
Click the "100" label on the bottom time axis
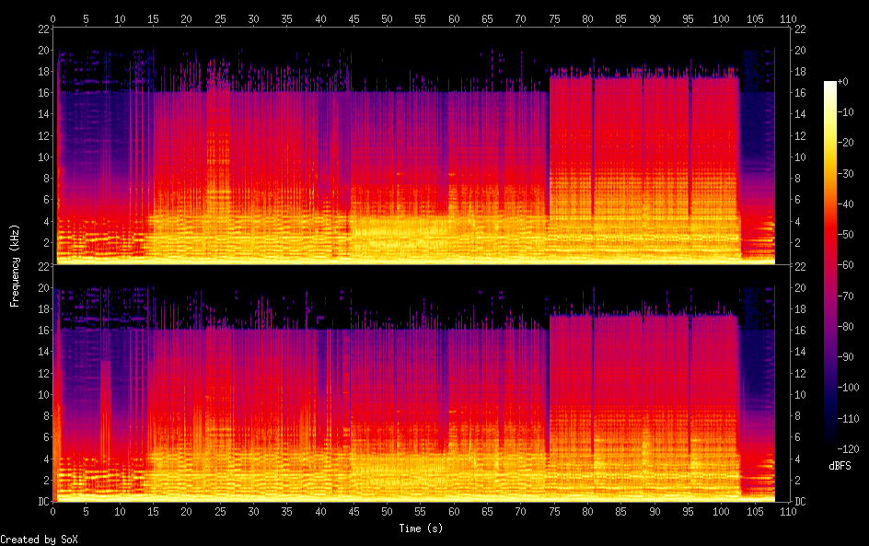click(721, 512)
